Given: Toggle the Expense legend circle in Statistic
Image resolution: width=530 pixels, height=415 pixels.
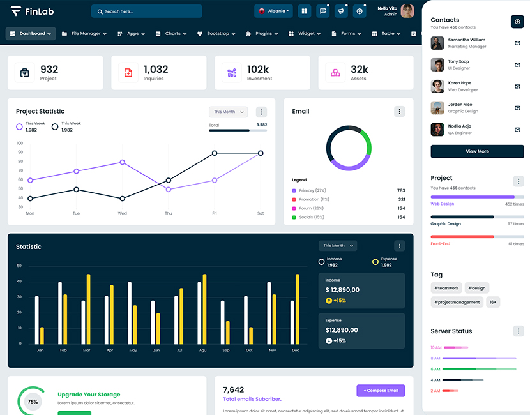Looking at the screenshot, I should [x=375, y=262].
